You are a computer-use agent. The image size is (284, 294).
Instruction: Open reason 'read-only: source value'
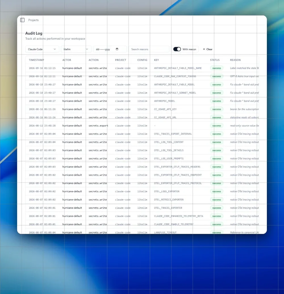click(244, 126)
